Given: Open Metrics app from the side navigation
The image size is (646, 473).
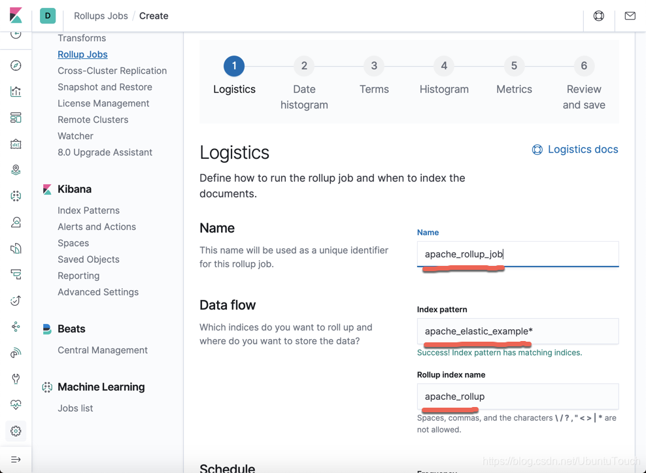Looking at the screenshot, I should (16, 222).
